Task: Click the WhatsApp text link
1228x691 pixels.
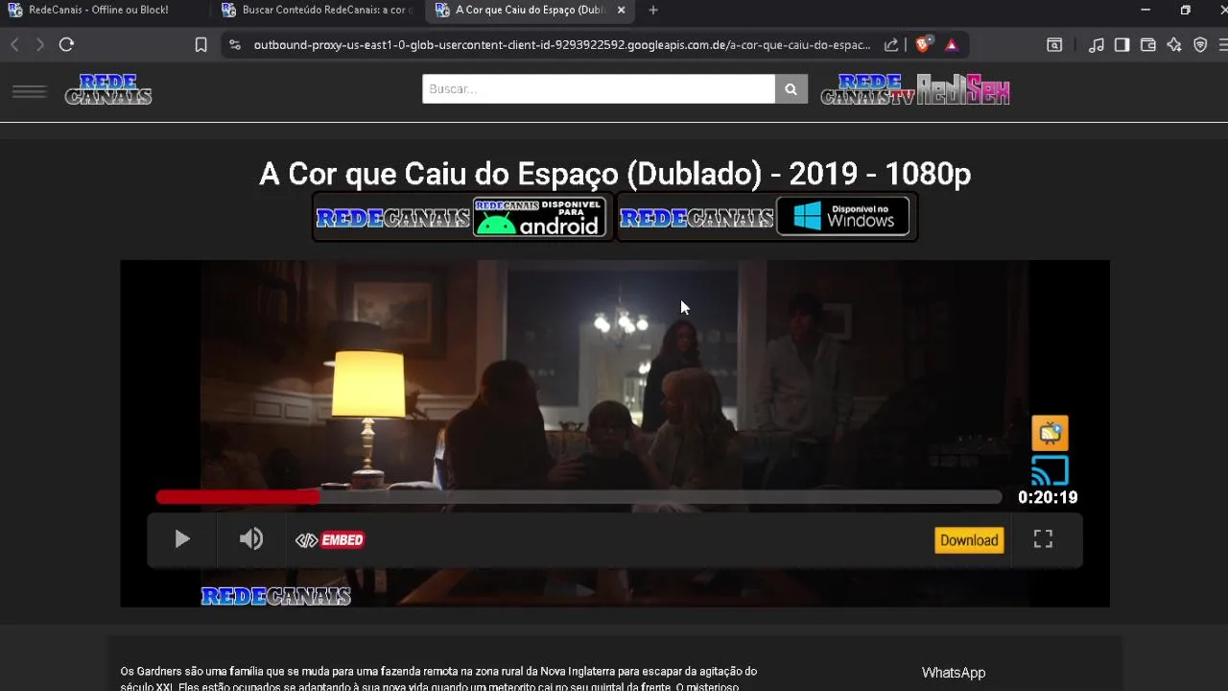Action: coord(954,673)
